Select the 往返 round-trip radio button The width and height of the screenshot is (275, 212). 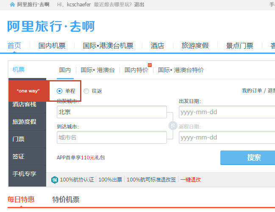tap(86, 91)
